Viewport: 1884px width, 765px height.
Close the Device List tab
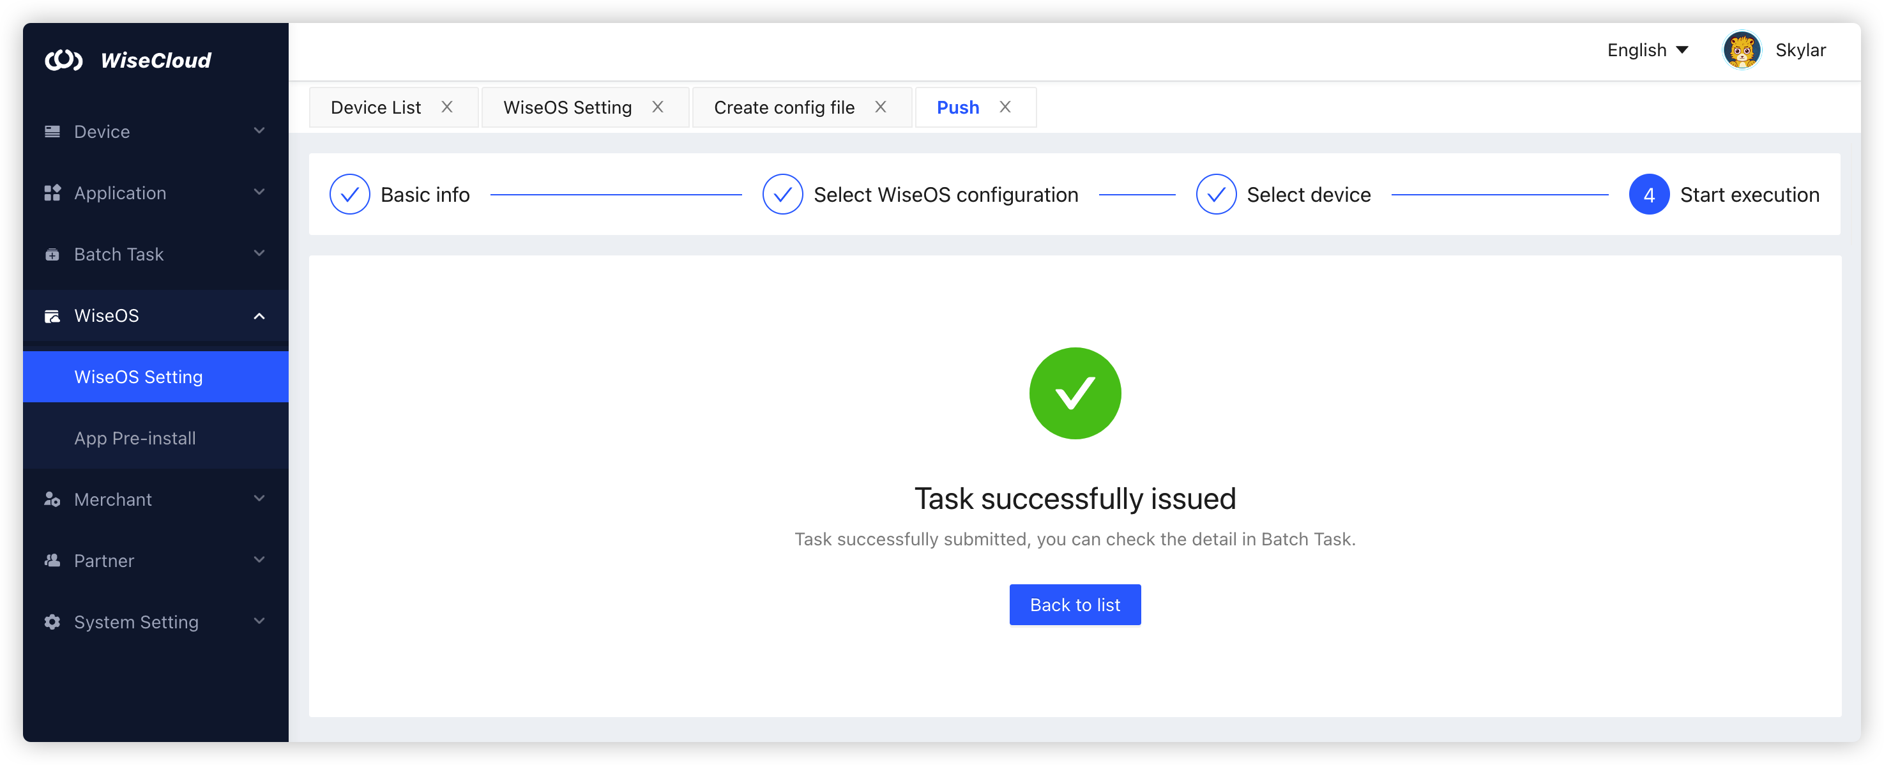[447, 107]
